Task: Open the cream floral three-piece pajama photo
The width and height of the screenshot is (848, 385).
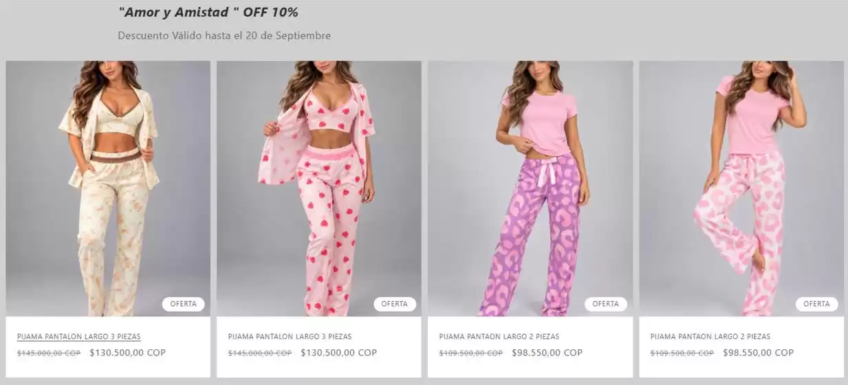Action: pyautogui.click(x=108, y=188)
